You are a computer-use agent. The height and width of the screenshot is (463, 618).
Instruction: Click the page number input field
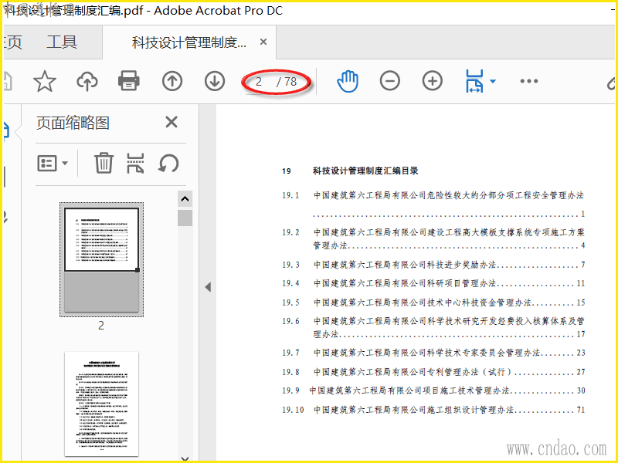point(259,82)
